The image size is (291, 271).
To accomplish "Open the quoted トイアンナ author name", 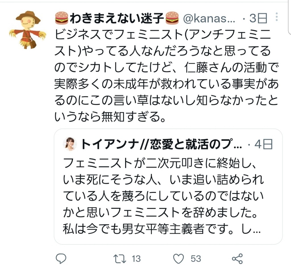I will point(161,144).
